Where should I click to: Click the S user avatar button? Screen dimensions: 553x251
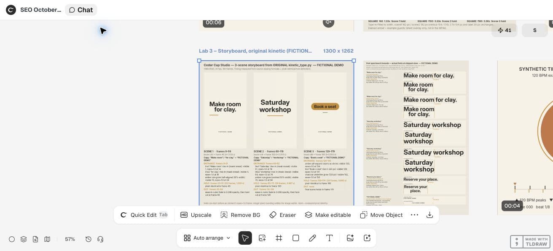pyautogui.click(x=535, y=30)
